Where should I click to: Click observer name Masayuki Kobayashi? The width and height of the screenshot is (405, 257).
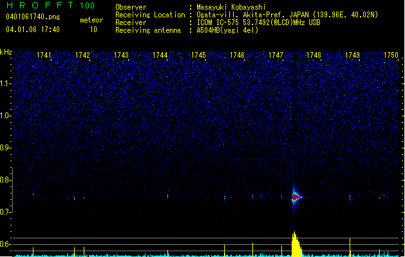pos(231,7)
